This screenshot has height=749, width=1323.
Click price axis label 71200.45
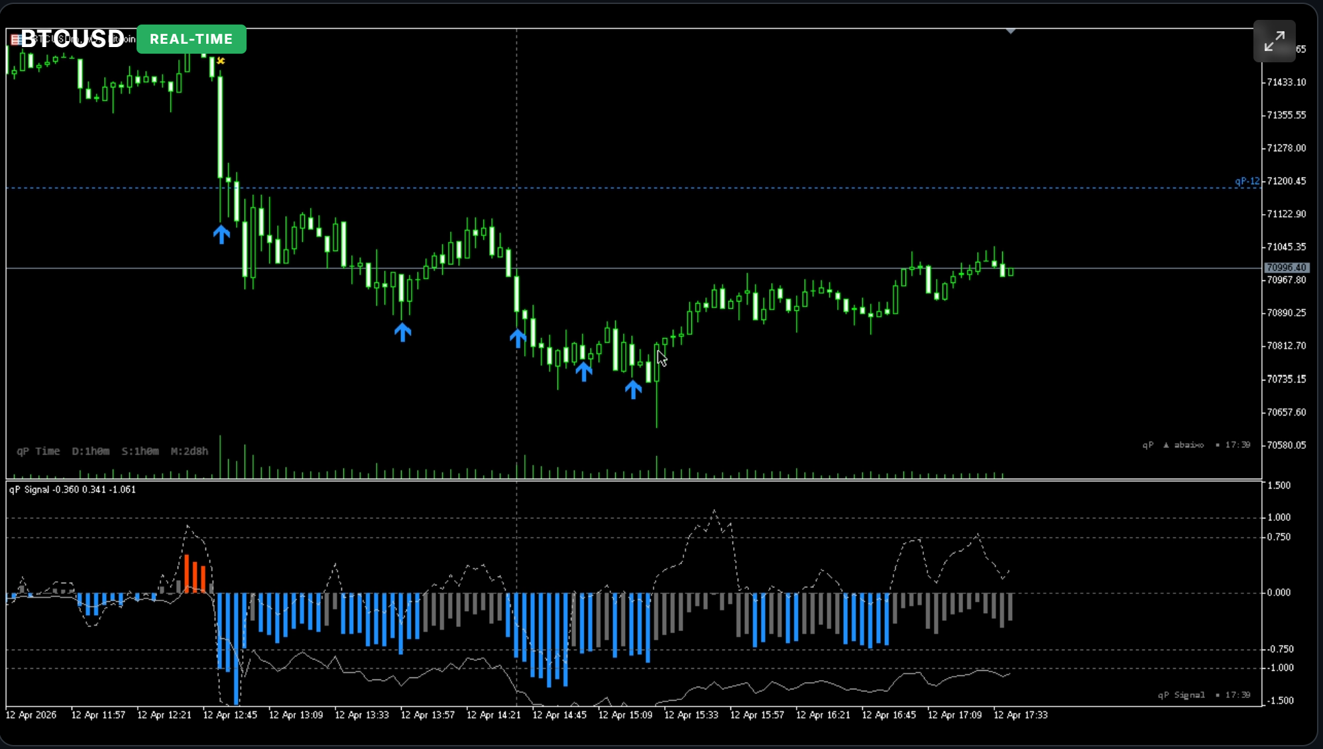point(1286,181)
